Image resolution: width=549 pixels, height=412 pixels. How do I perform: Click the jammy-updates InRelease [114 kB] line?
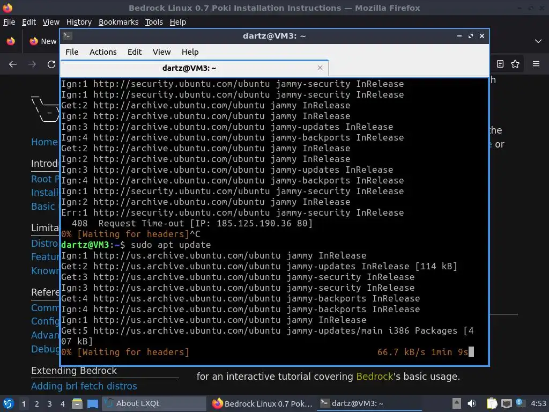tap(259, 266)
